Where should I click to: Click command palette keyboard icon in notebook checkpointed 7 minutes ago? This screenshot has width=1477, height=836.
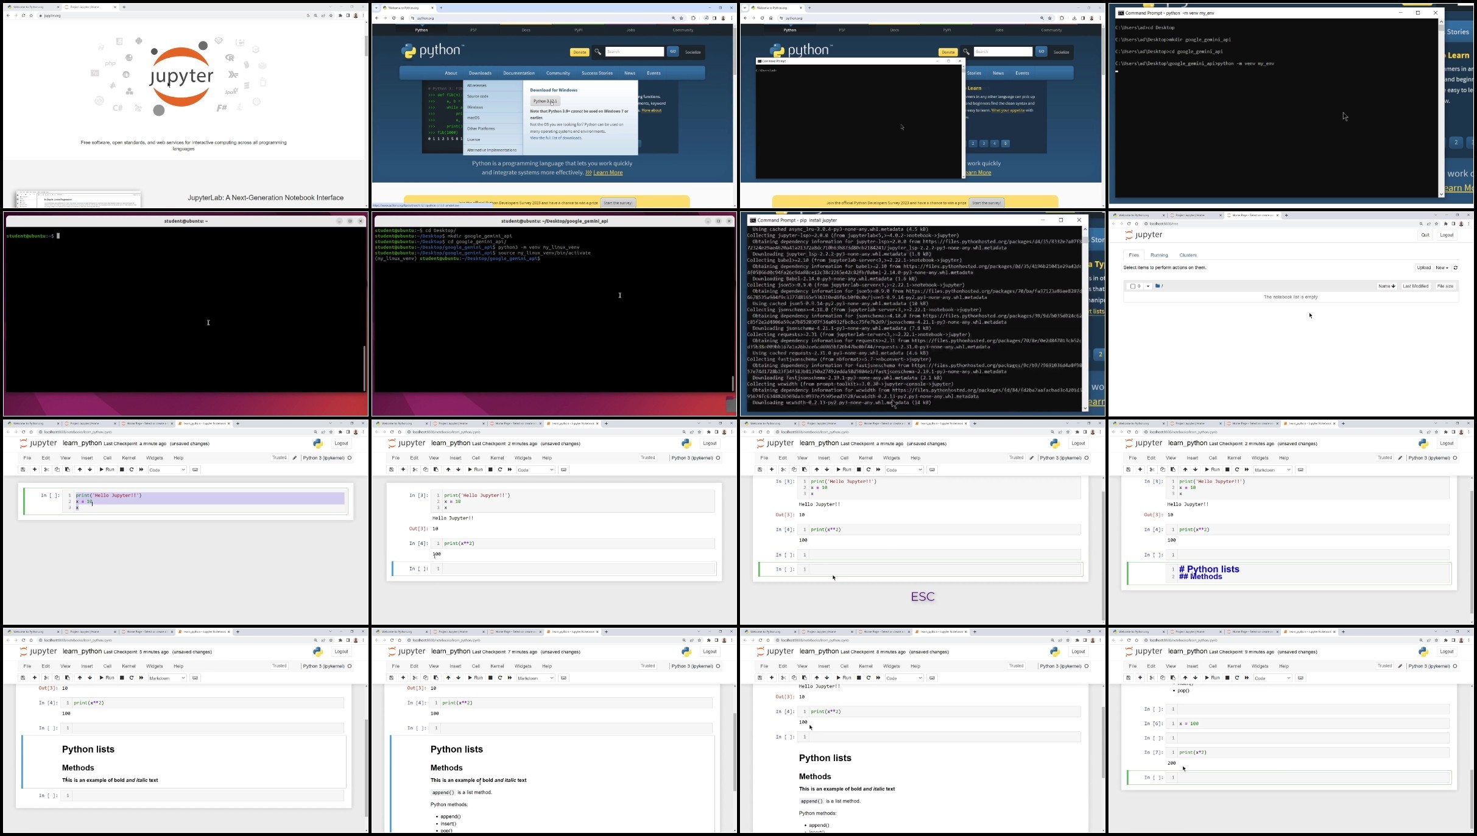[564, 678]
